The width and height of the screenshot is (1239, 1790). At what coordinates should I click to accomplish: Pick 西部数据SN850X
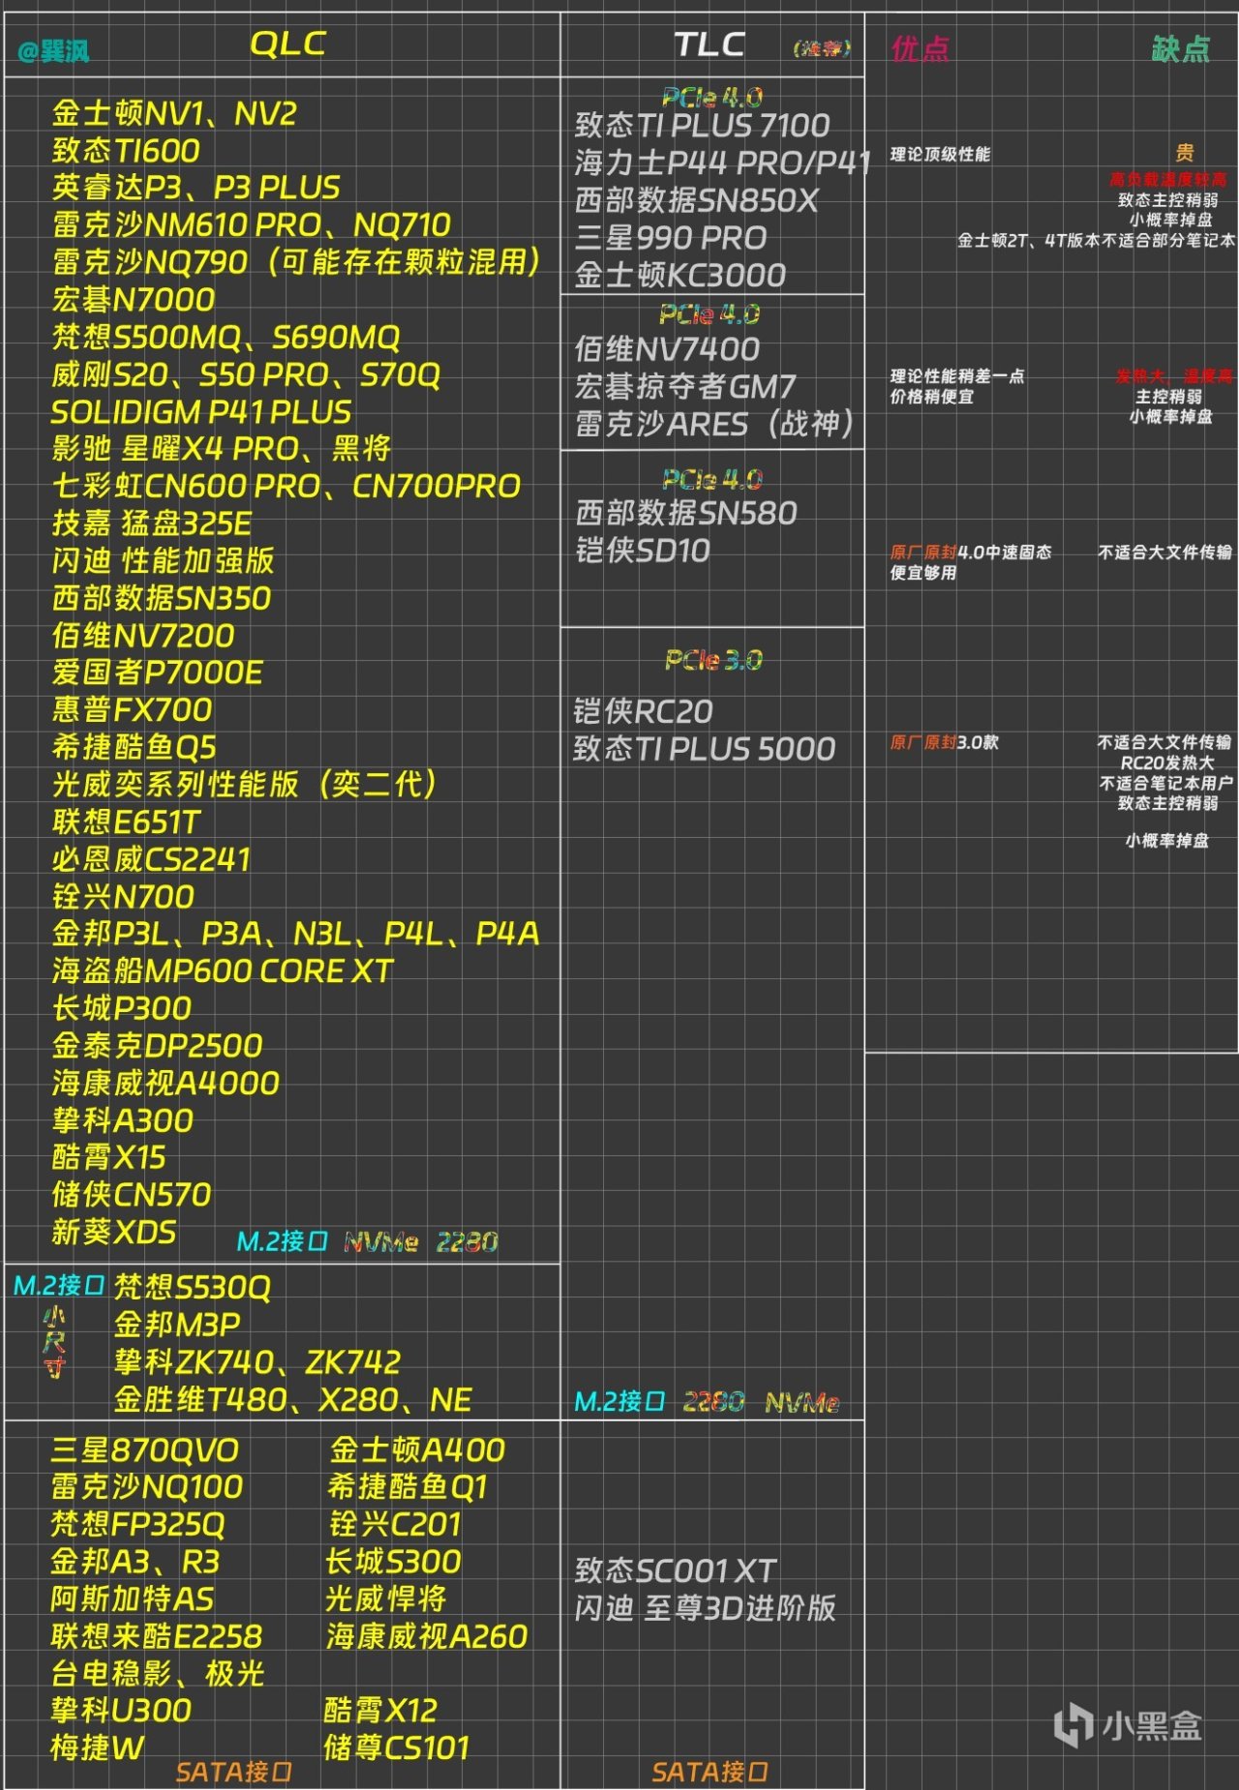click(697, 200)
